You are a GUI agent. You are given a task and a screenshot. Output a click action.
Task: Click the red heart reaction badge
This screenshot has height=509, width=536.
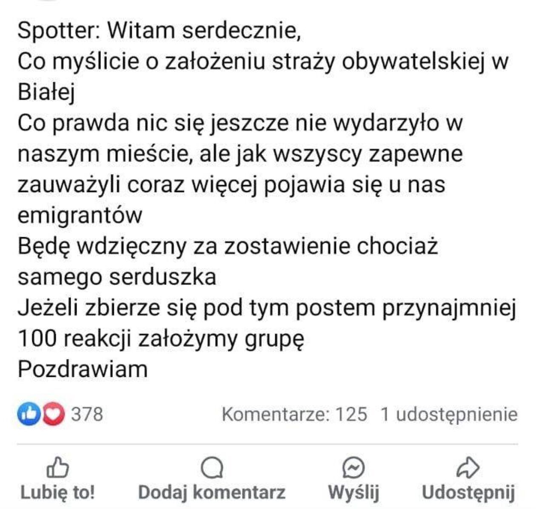tap(53, 414)
